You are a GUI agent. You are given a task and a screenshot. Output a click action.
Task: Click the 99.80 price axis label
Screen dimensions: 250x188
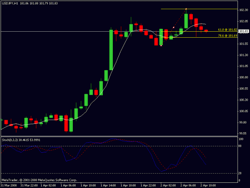pyautogui.click(x=243, y=122)
